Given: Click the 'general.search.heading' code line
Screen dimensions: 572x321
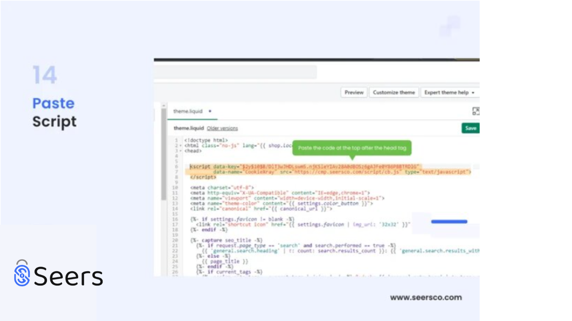Looking at the screenshot, I should [x=340, y=251].
